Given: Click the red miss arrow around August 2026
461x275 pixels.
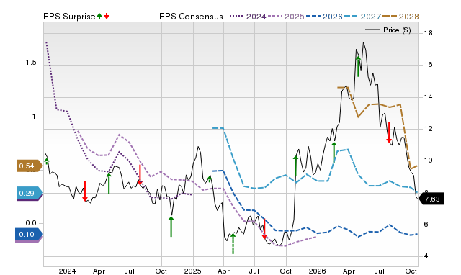Looking at the screenshot, I should pyautogui.click(x=389, y=132).
